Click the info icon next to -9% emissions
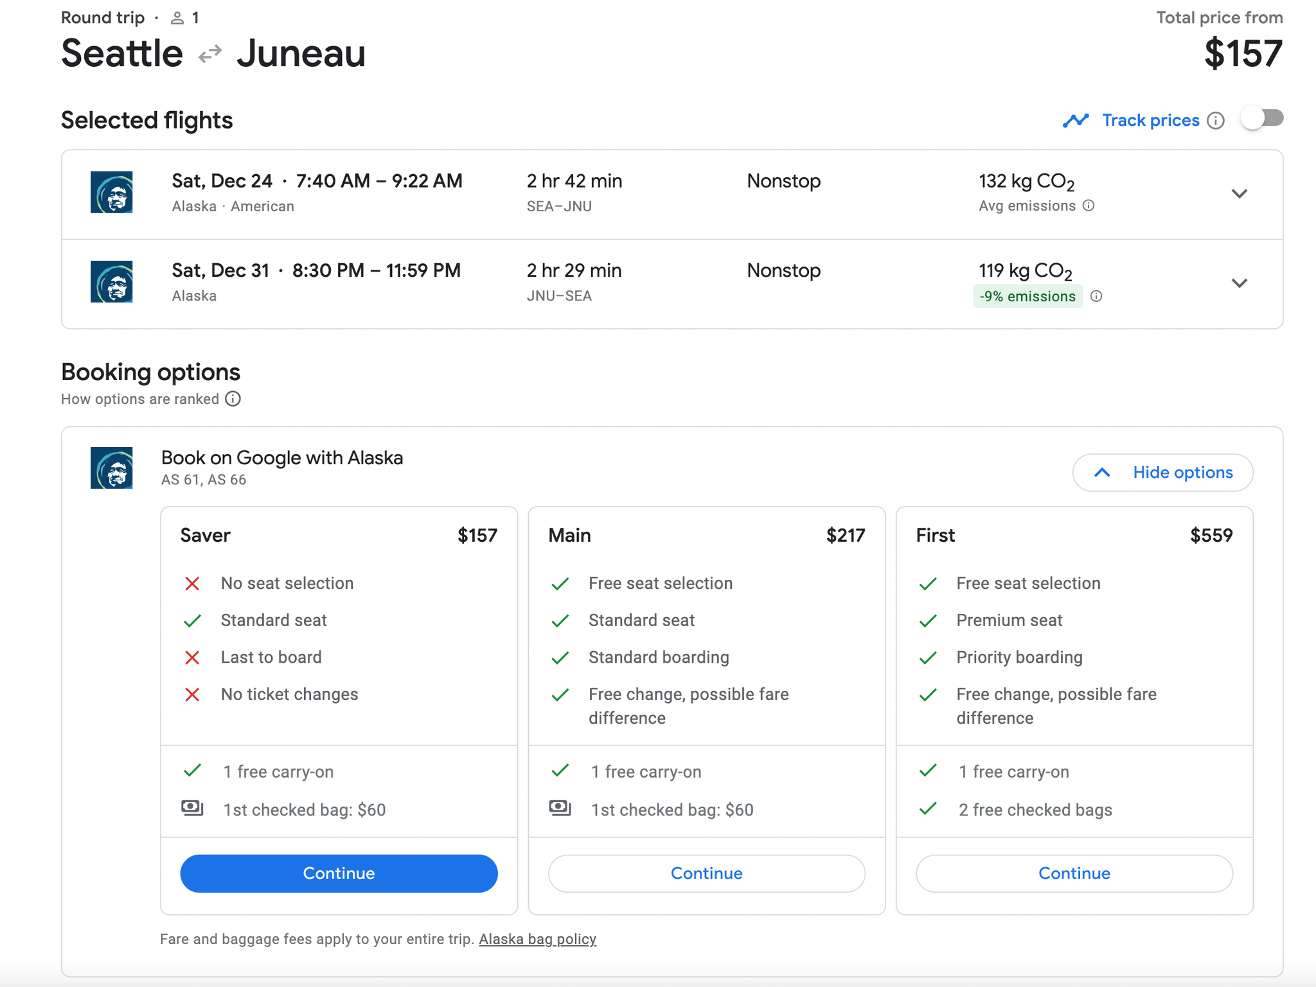This screenshot has height=987, width=1316. coord(1098,296)
